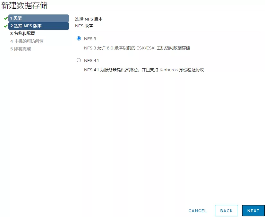Click the NFS 4.1 option label text
The image size is (265, 217).
click(91, 60)
